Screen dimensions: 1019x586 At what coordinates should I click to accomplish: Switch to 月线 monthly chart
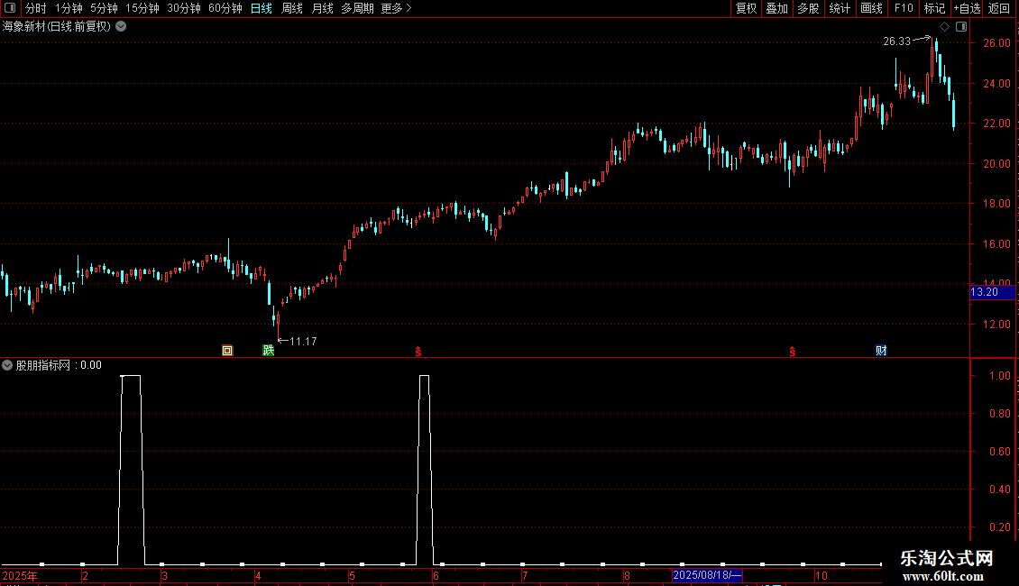[322, 8]
